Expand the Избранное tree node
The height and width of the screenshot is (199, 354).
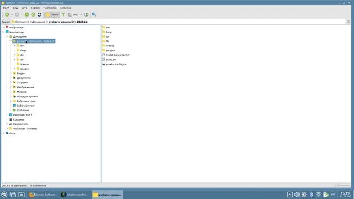pos(3,27)
